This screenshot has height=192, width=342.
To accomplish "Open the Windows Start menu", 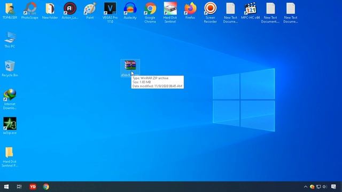I will (6, 187).
